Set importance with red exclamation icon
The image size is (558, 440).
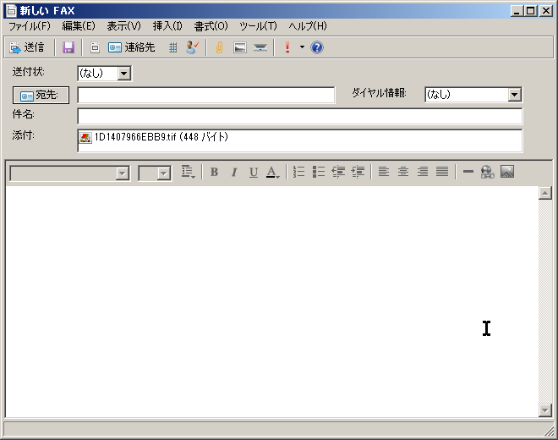[287, 47]
